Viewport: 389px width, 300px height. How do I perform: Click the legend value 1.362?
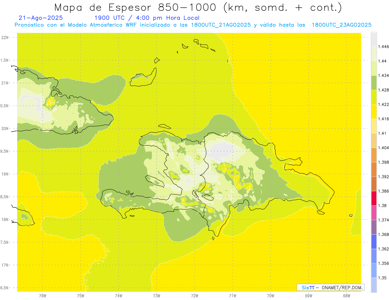[384, 249]
